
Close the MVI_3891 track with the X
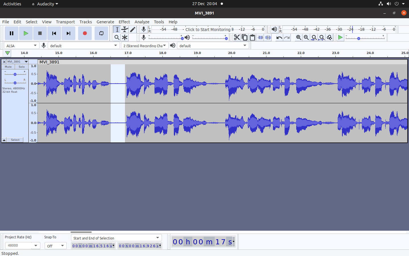4,62
